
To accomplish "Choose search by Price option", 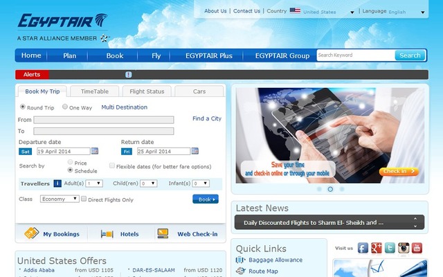I will pyautogui.click(x=70, y=162).
